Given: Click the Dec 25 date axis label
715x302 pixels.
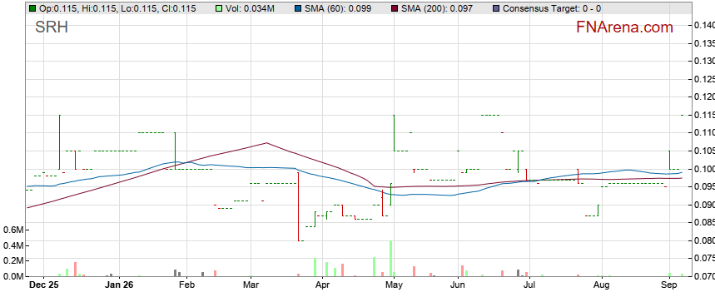Looking at the screenshot, I should (42, 285).
